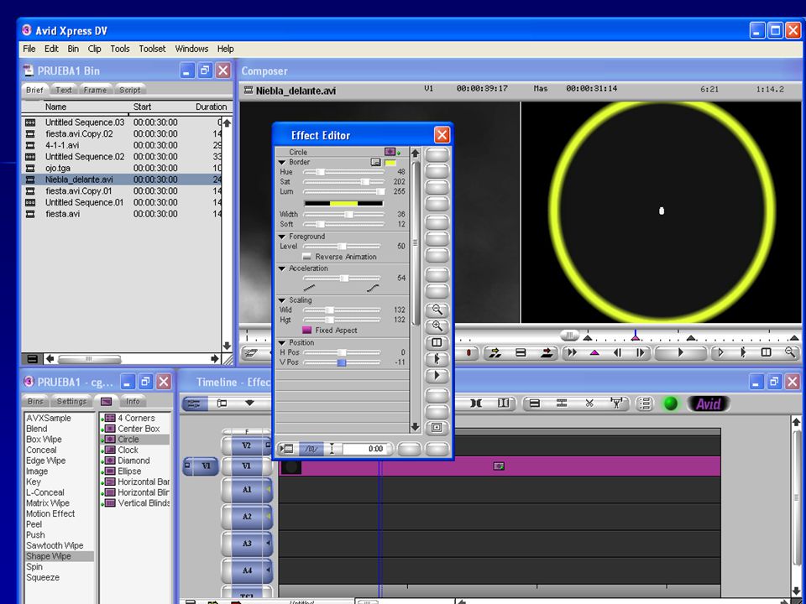This screenshot has width=806, height=604.
Task: Click the fast forward button in Composer
Action: [x=572, y=353]
